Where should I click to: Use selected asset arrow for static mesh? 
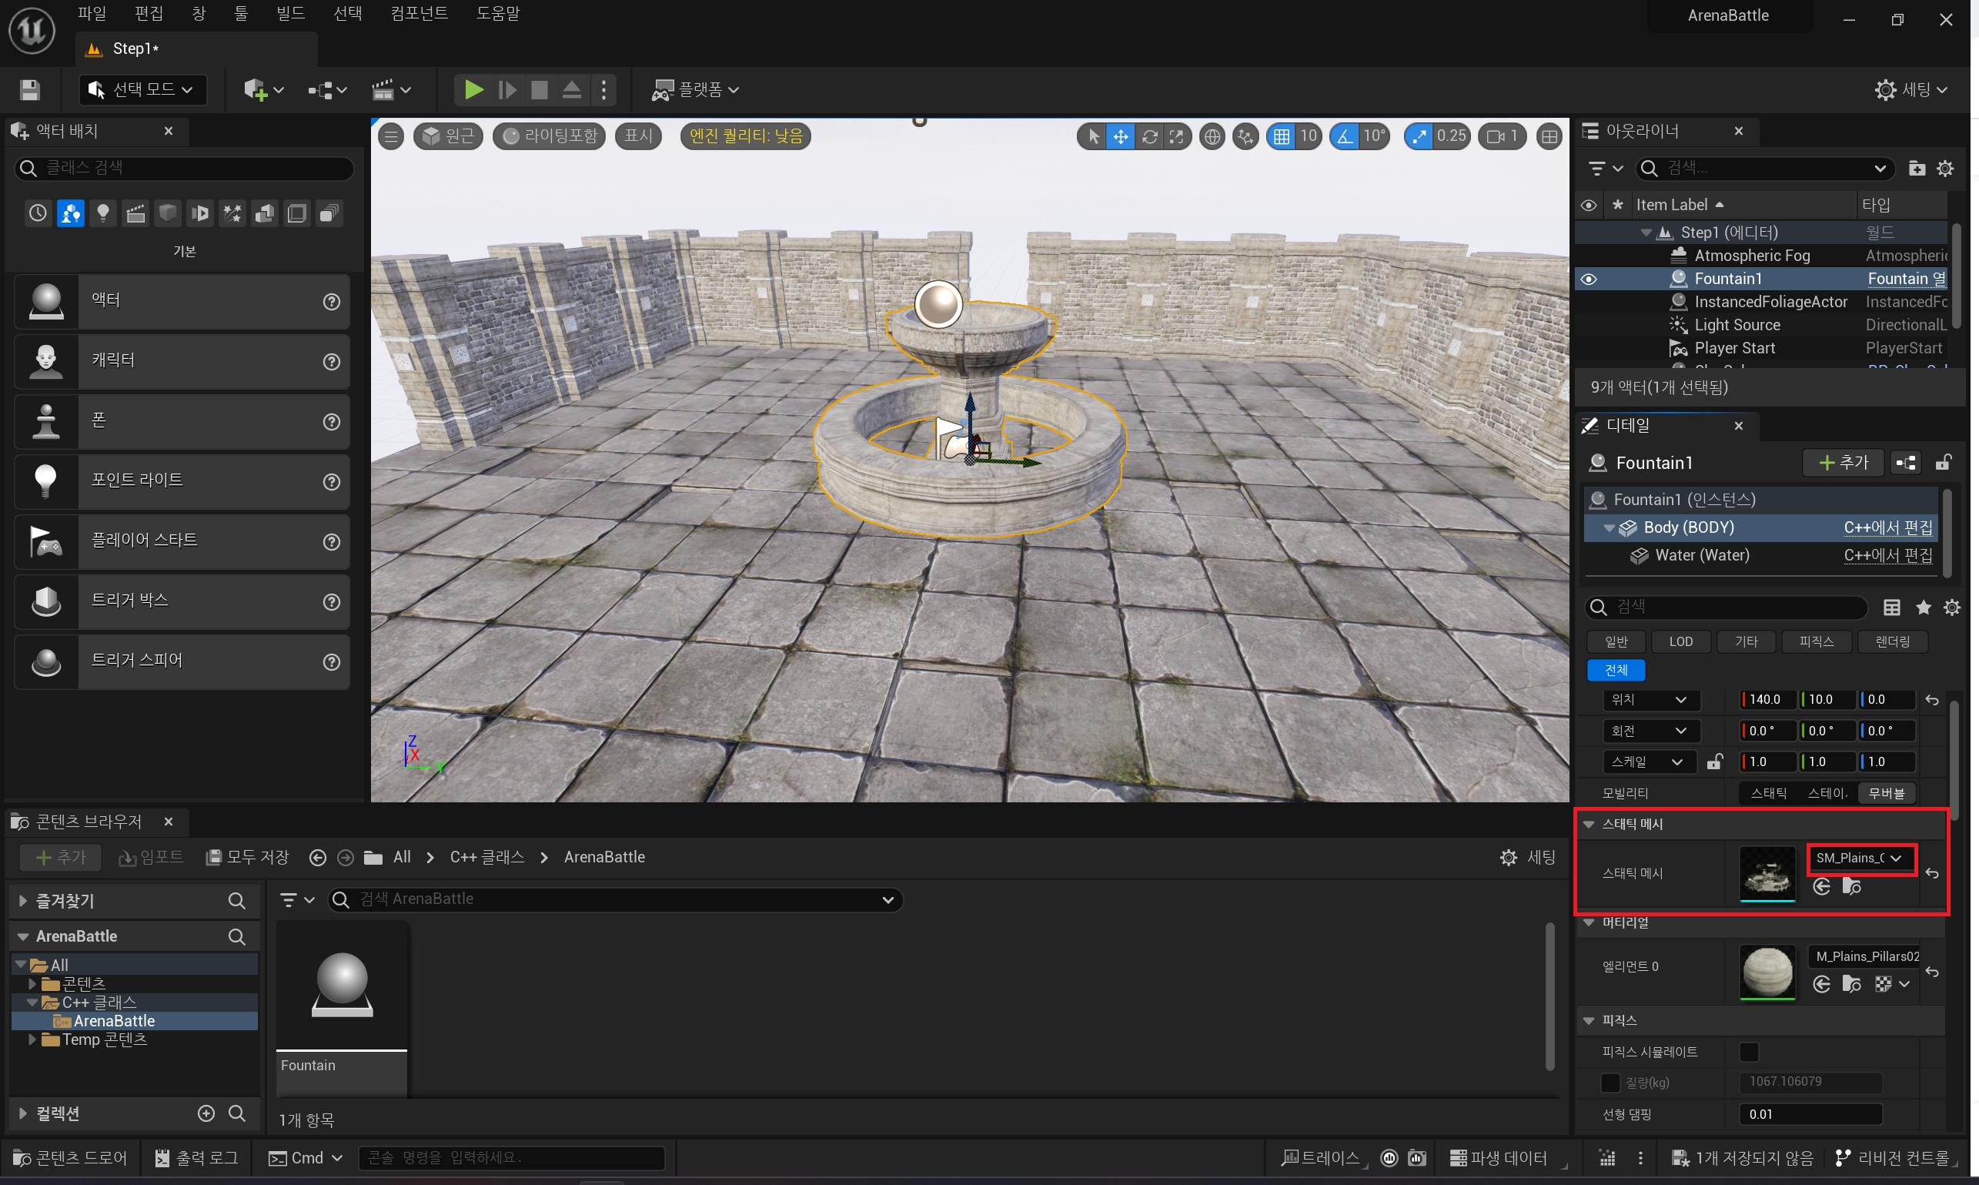[x=1821, y=886]
